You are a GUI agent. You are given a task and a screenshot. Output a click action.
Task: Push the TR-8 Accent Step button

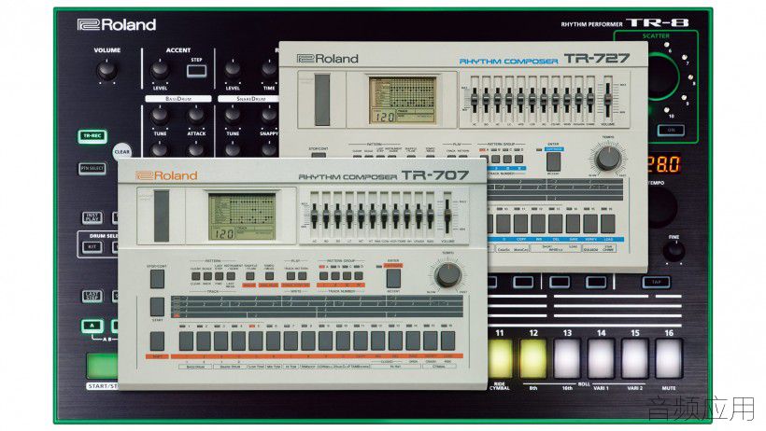196,71
